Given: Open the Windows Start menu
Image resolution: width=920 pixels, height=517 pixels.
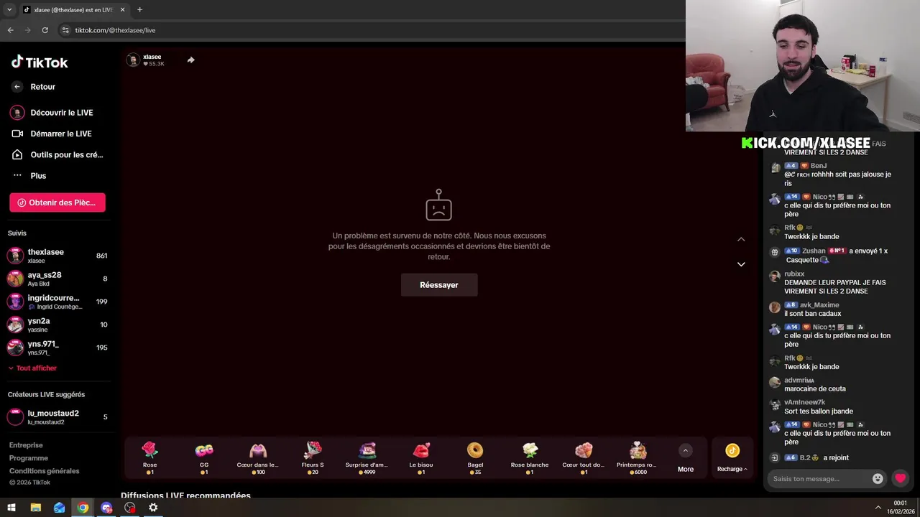Looking at the screenshot, I should [x=11, y=508].
